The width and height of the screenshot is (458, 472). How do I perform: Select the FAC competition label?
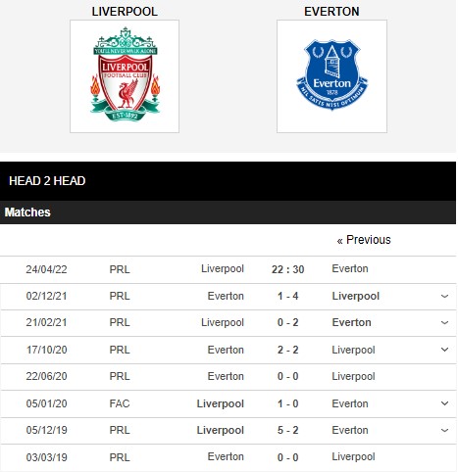(120, 403)
